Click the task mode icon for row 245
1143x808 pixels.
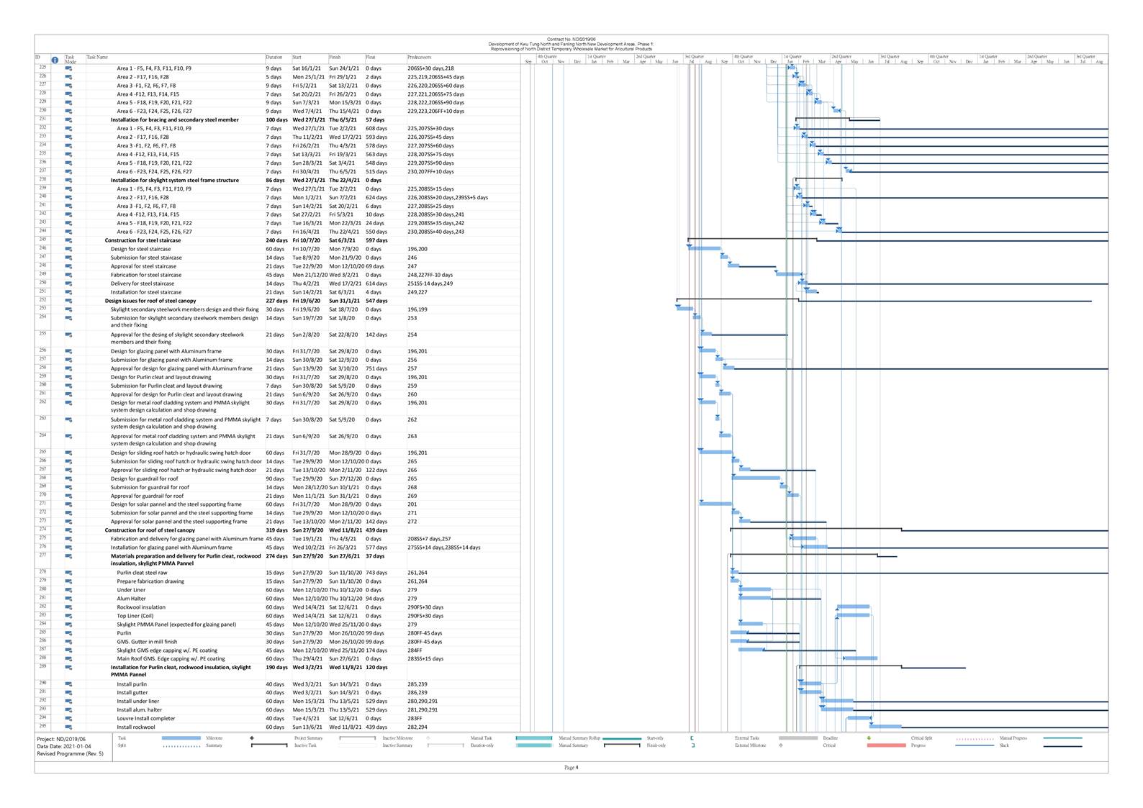(x=69, y=240)
